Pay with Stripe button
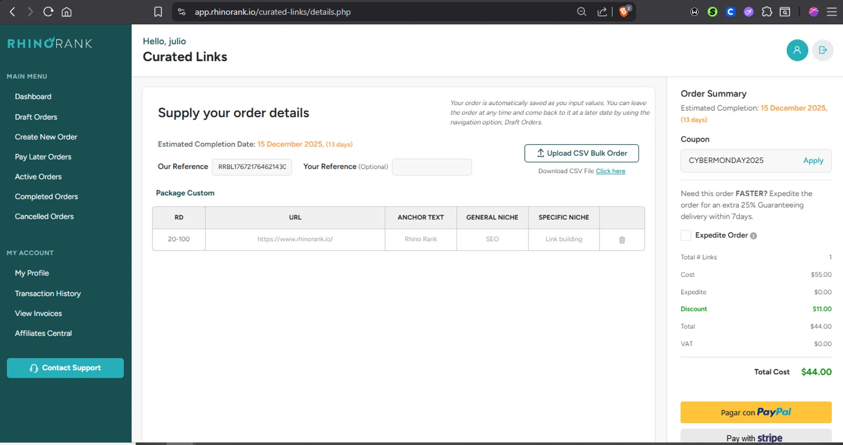The image size is (843, 445). coord(756,437)
